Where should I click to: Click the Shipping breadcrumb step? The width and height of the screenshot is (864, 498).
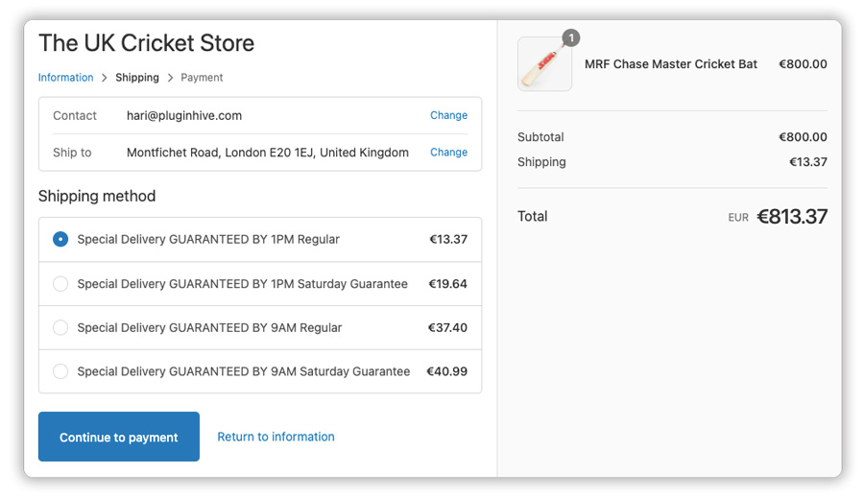click(x=137, y=78)
